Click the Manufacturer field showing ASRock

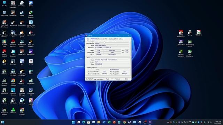tap(112, 43)
